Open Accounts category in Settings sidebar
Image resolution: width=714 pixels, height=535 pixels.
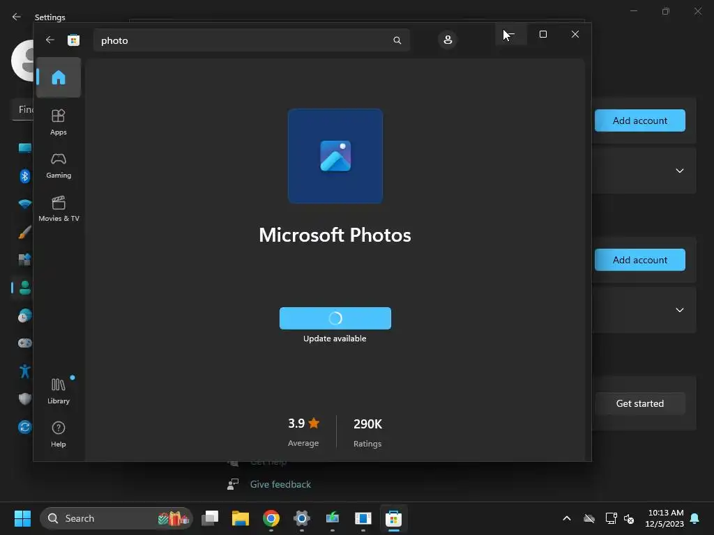(x=24, y=288)
